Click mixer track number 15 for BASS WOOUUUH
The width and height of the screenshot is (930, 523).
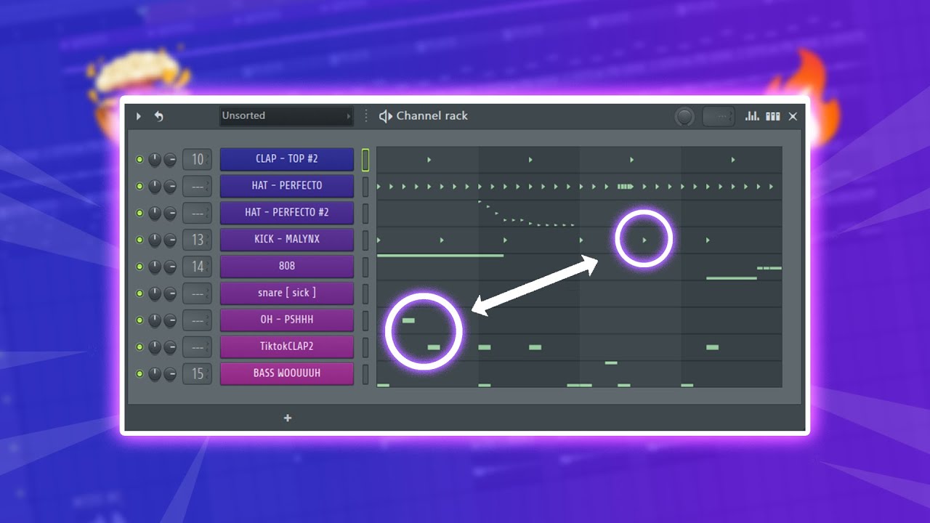197,374
